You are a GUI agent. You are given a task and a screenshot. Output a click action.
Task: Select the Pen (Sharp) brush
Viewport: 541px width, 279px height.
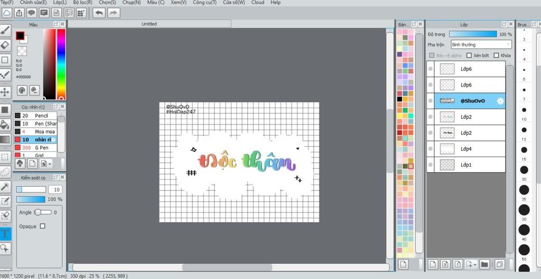coord(35,123)
